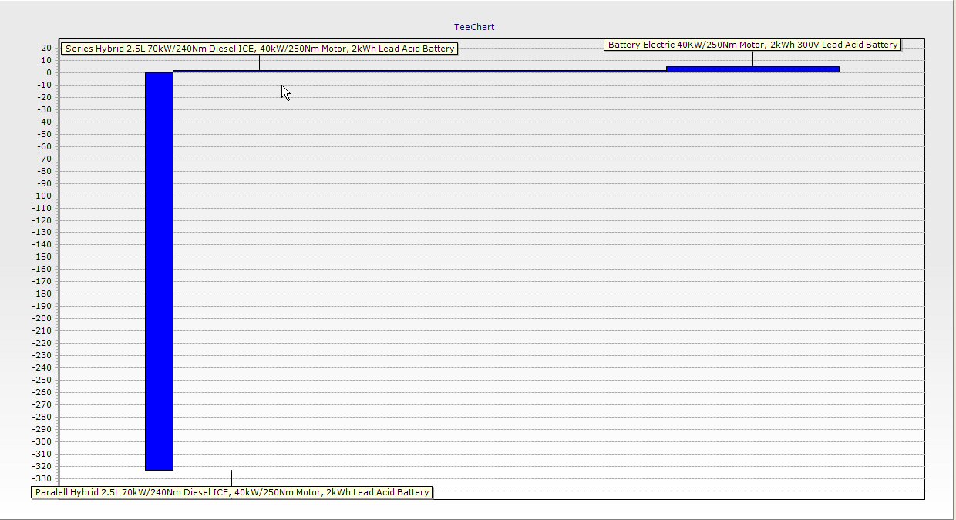956x520 pixels.
Task: Select the Paralell Hybrid 2.5L bar label
Action: pyautogui.click(x=232, y=492)
